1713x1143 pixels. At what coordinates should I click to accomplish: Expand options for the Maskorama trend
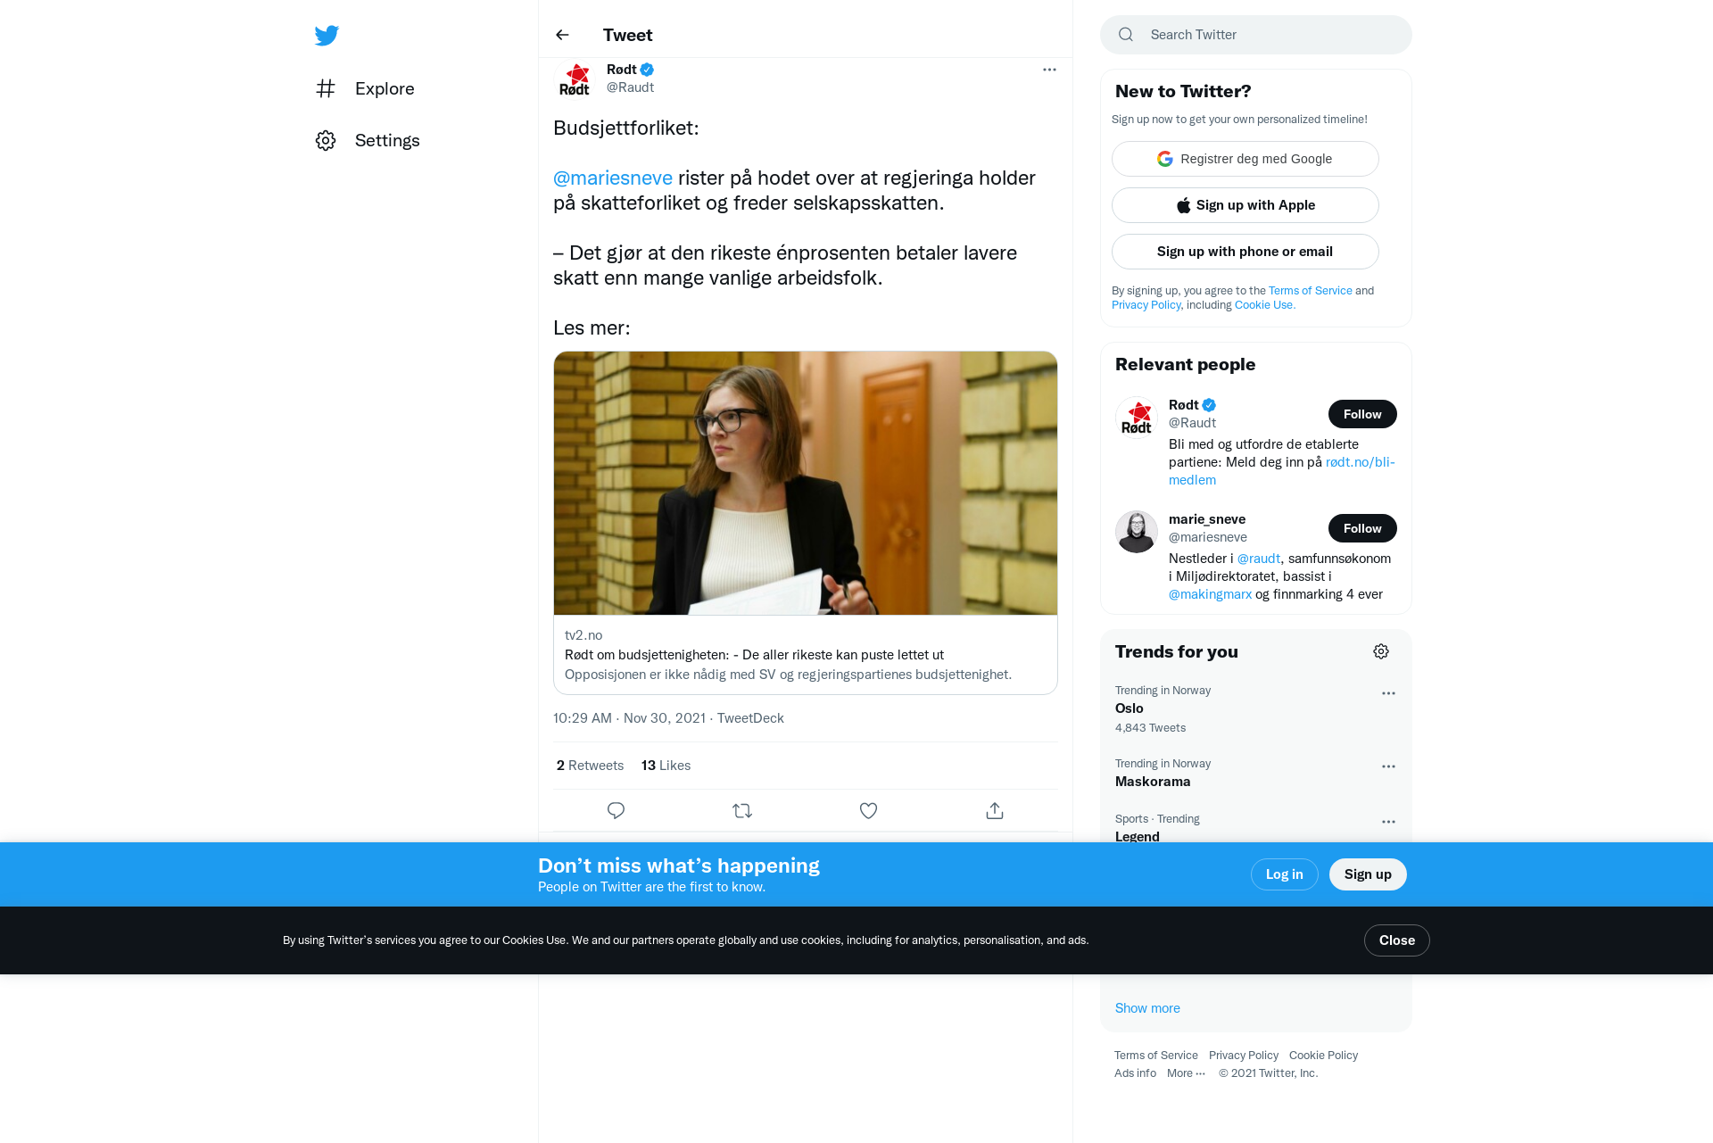1388,766
